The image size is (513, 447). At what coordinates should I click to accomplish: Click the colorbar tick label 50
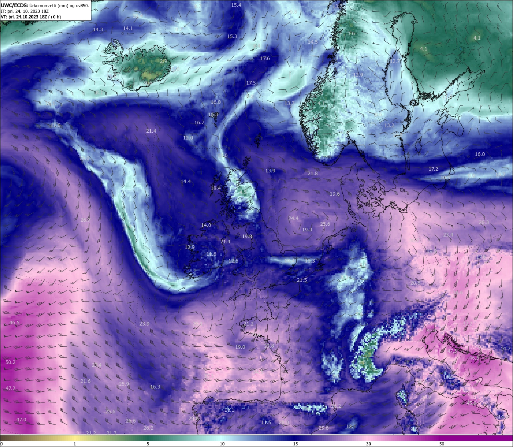pos(442,444)
